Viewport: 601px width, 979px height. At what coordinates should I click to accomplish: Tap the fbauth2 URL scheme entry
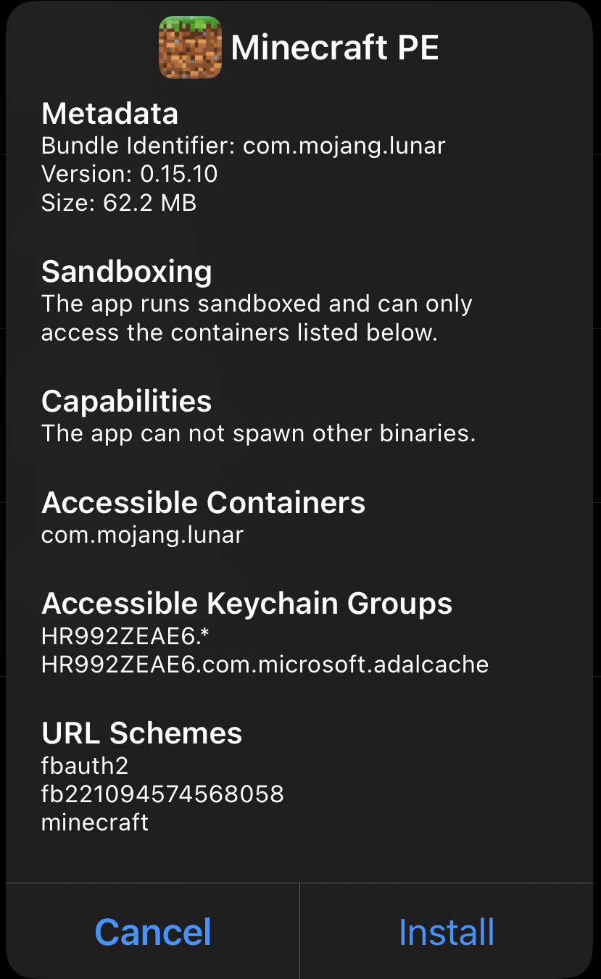85,765
